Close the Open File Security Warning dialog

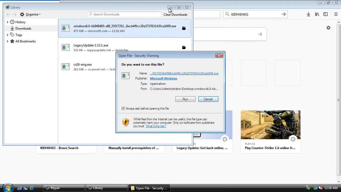219,55
